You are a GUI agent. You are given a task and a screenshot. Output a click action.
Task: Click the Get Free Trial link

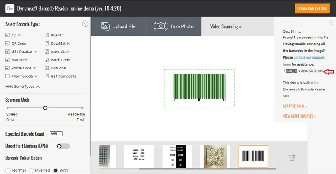pos(295,106)
